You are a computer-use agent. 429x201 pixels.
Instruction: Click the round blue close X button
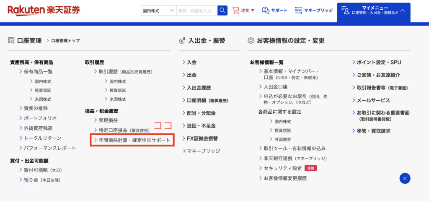point(405,178)
